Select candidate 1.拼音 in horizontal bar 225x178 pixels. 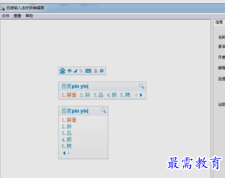[69, 95]
